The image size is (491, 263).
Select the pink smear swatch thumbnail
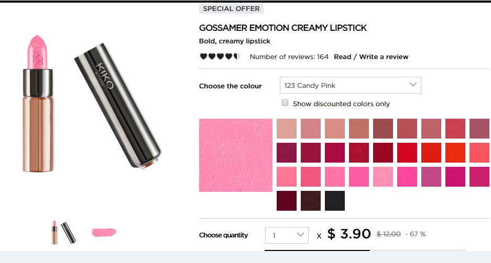click(x=104, y=232)
